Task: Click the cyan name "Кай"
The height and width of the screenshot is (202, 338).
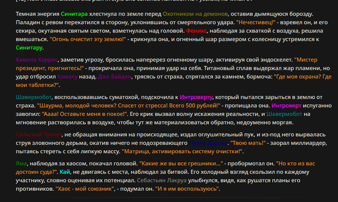Action: coord(65,172)
